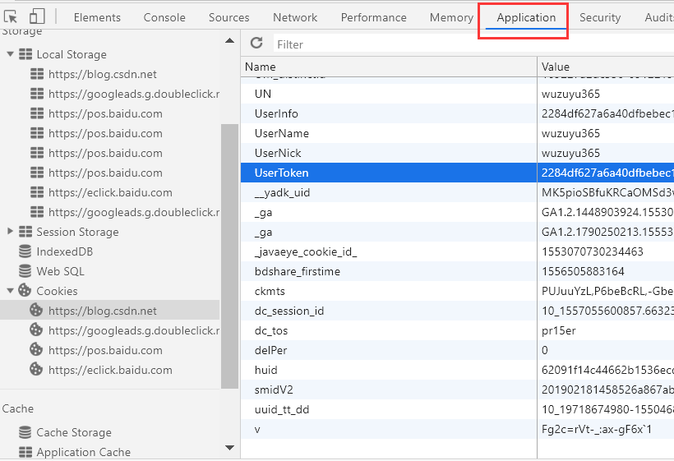Select pos.baidu.com under Cookies
The height and width of the screenshot is (461, 674).
point(105,350)
